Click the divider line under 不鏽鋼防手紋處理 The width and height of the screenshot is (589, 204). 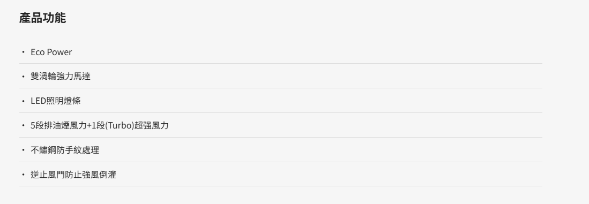[281, 162]
